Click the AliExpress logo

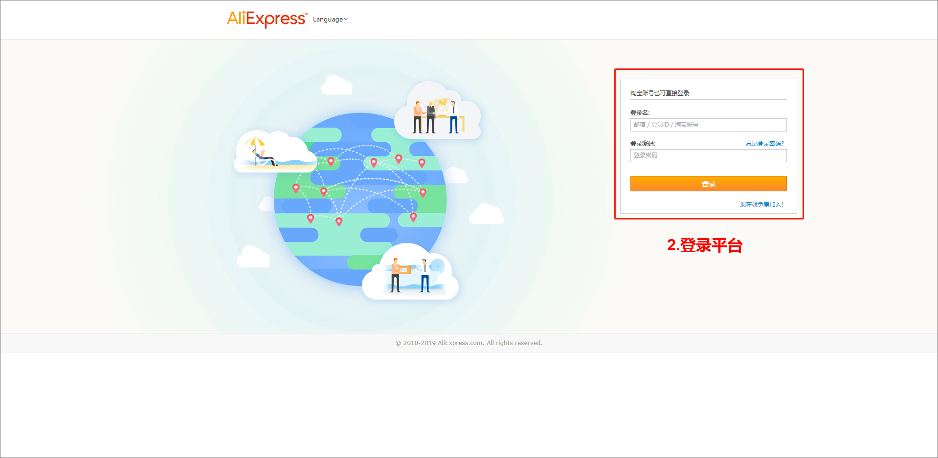(x=267, y=19)
